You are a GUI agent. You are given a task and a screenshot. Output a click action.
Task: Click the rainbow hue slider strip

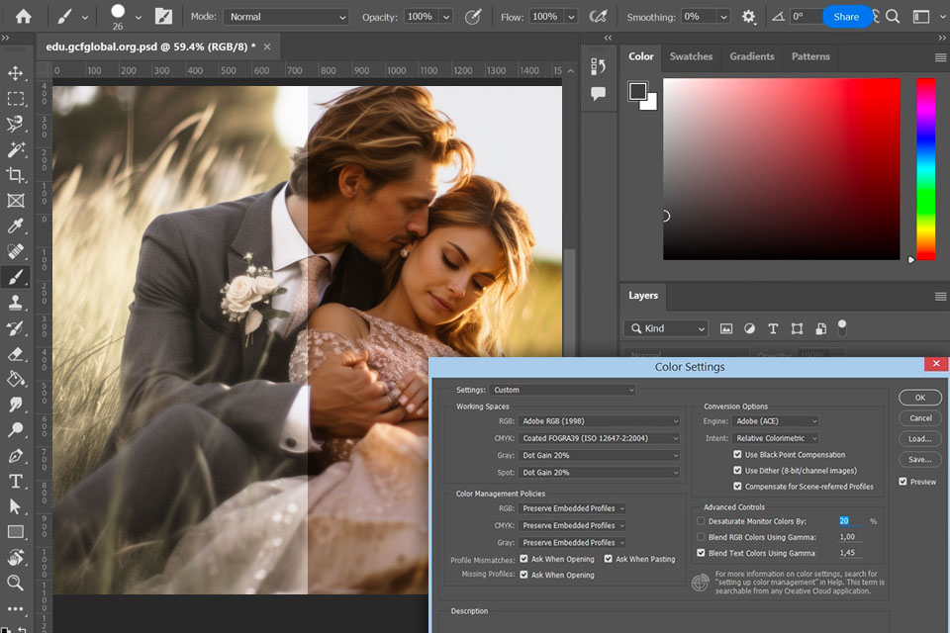tap(926, 169)
